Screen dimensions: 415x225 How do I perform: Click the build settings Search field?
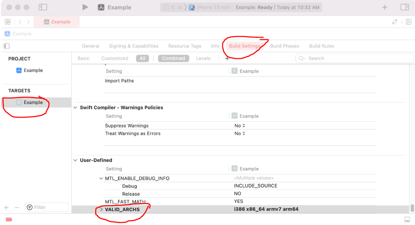(x=354, y=58)
